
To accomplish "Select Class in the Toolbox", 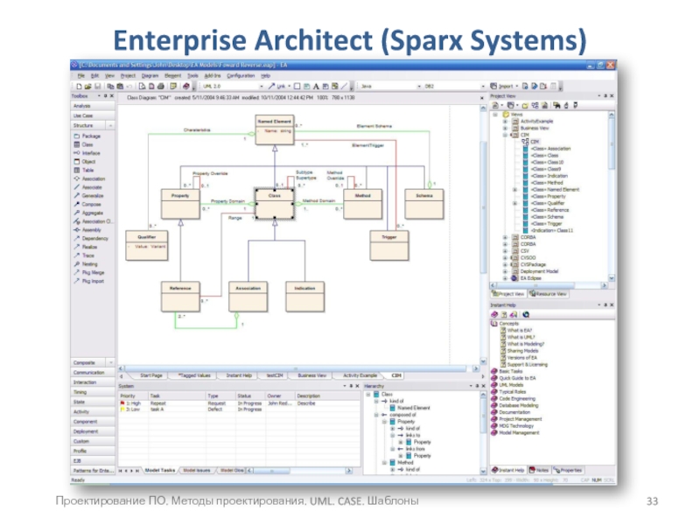I will [84, 144].
